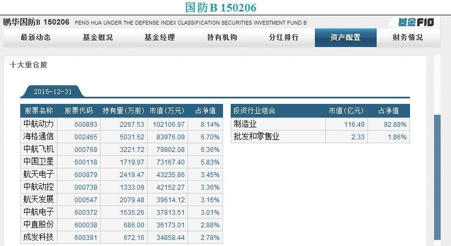Viewport: 451px width, 246px height.
Task: Select stock name 中直股份
Action: tap(39, 225)
